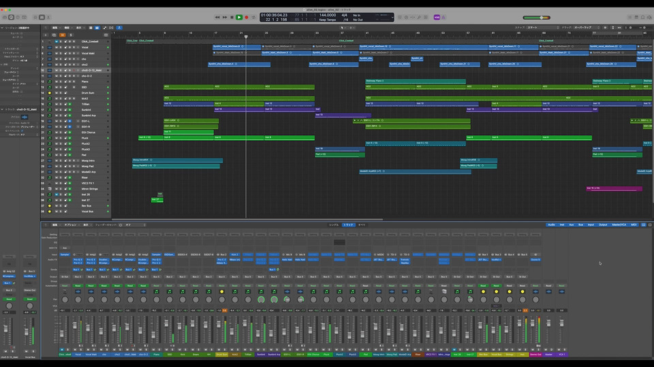The height and width of the screenshot is (367, 654).
Task: Select the Bus filter tab in mixer
Action: click(581, 224)
